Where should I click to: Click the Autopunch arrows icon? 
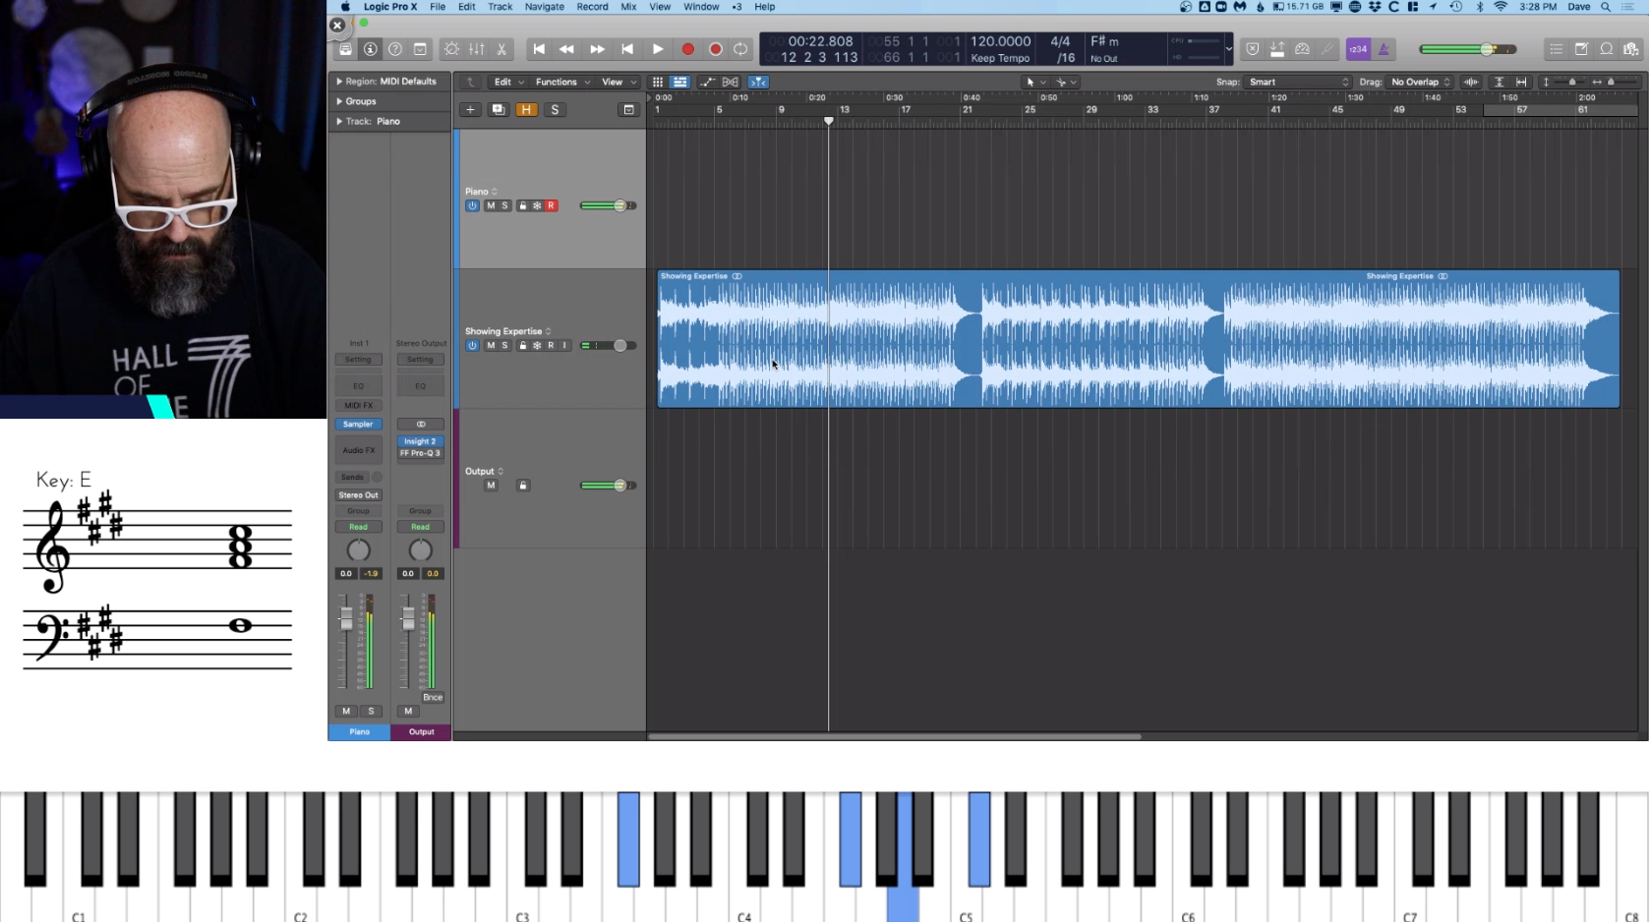click(x=1277, y=49)
